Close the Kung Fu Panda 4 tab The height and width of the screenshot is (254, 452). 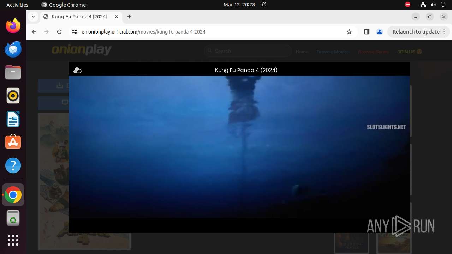(117, 17)
